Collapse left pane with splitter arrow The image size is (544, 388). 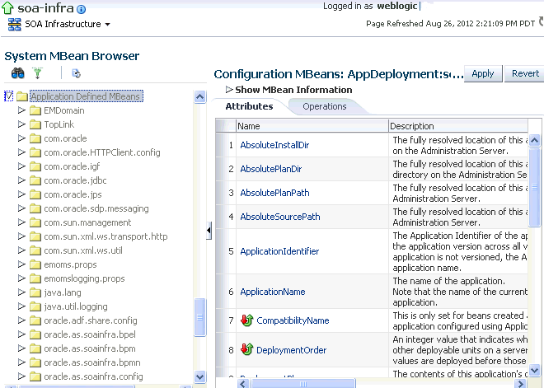pyautogui.click(x=209, y=230)
